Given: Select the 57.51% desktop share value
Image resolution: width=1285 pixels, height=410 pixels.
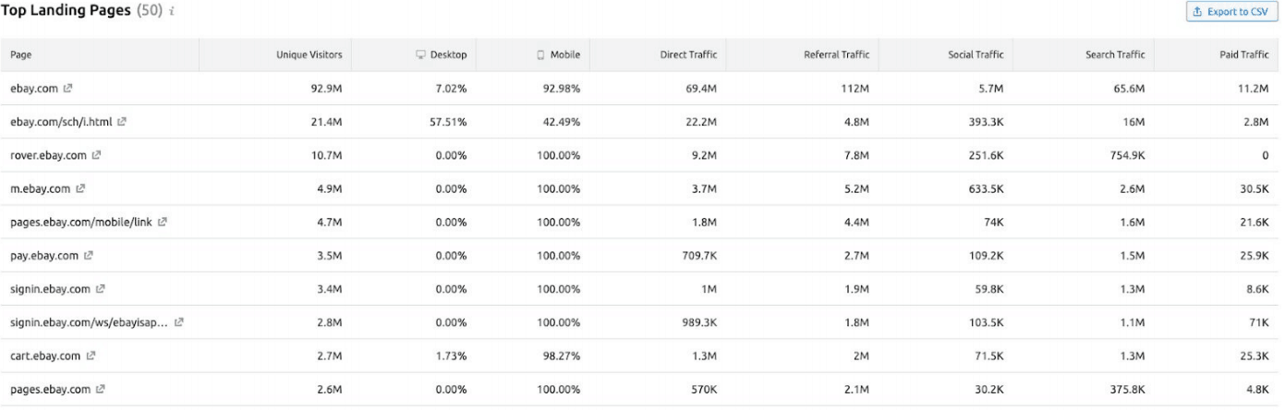Looking at the screenshot, I should (448, 122).
